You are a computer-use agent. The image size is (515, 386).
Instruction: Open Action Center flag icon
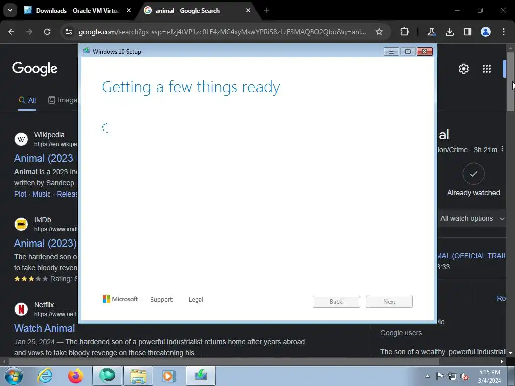[440, 376]
